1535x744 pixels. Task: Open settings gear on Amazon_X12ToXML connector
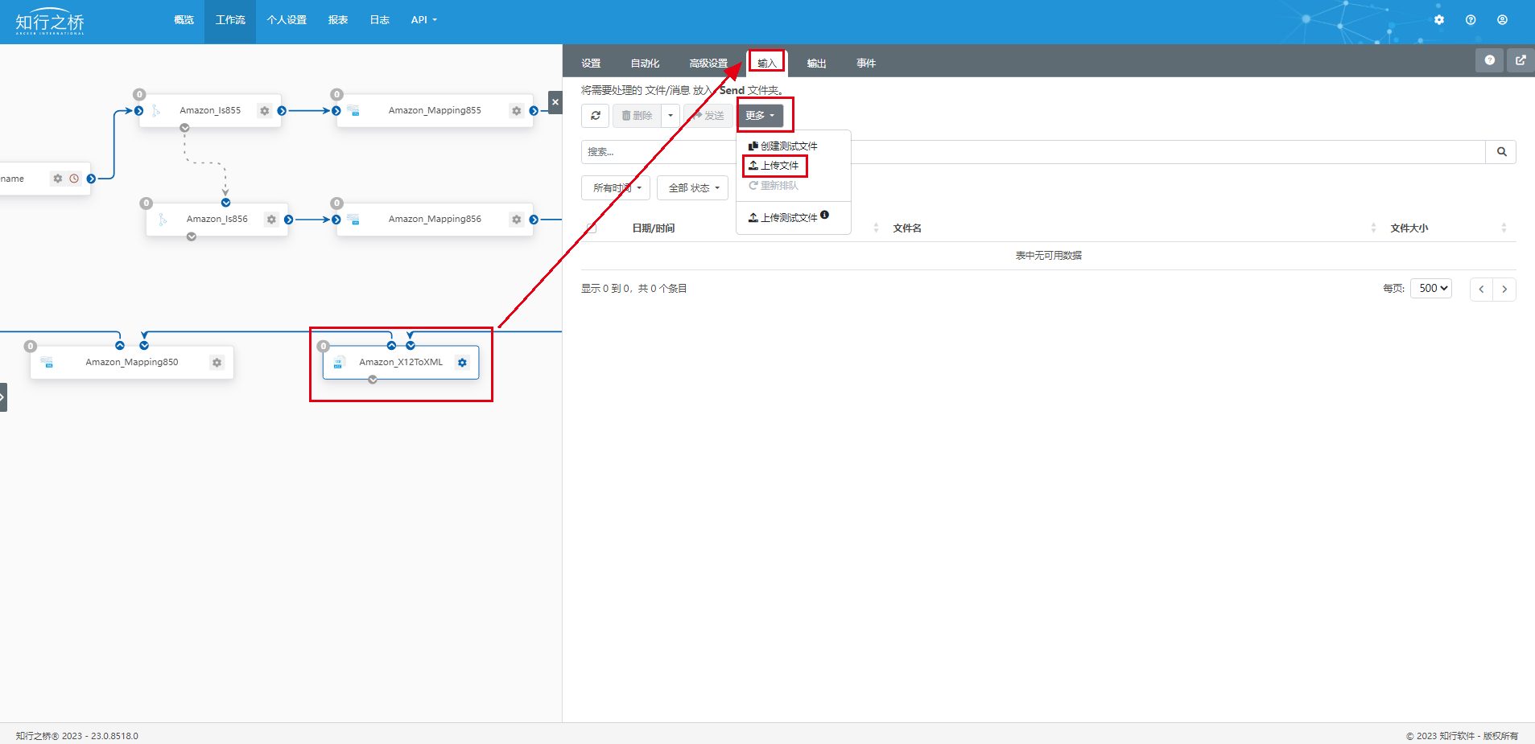pyautogui.click(x=462, y=363)
